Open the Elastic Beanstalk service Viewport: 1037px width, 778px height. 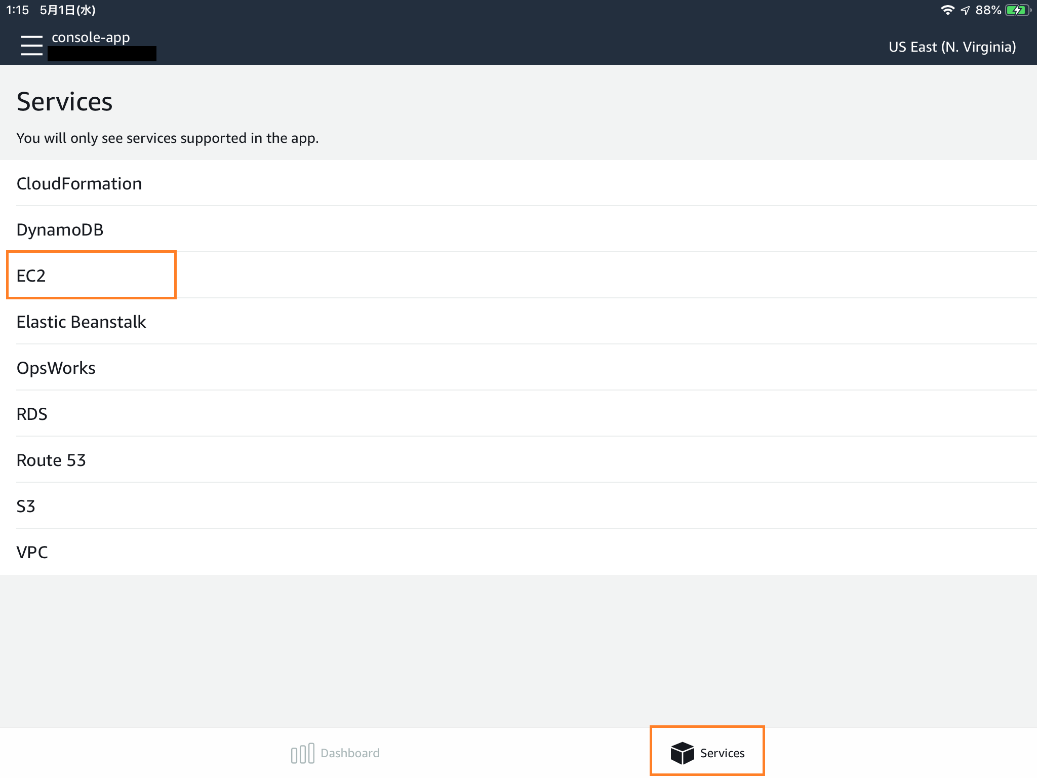click(81, 322)
